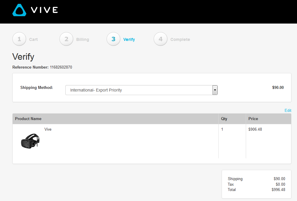This screenshot has width=297, height=201.
Task: Click the Edit link above the product table
Action: point(288,110)
